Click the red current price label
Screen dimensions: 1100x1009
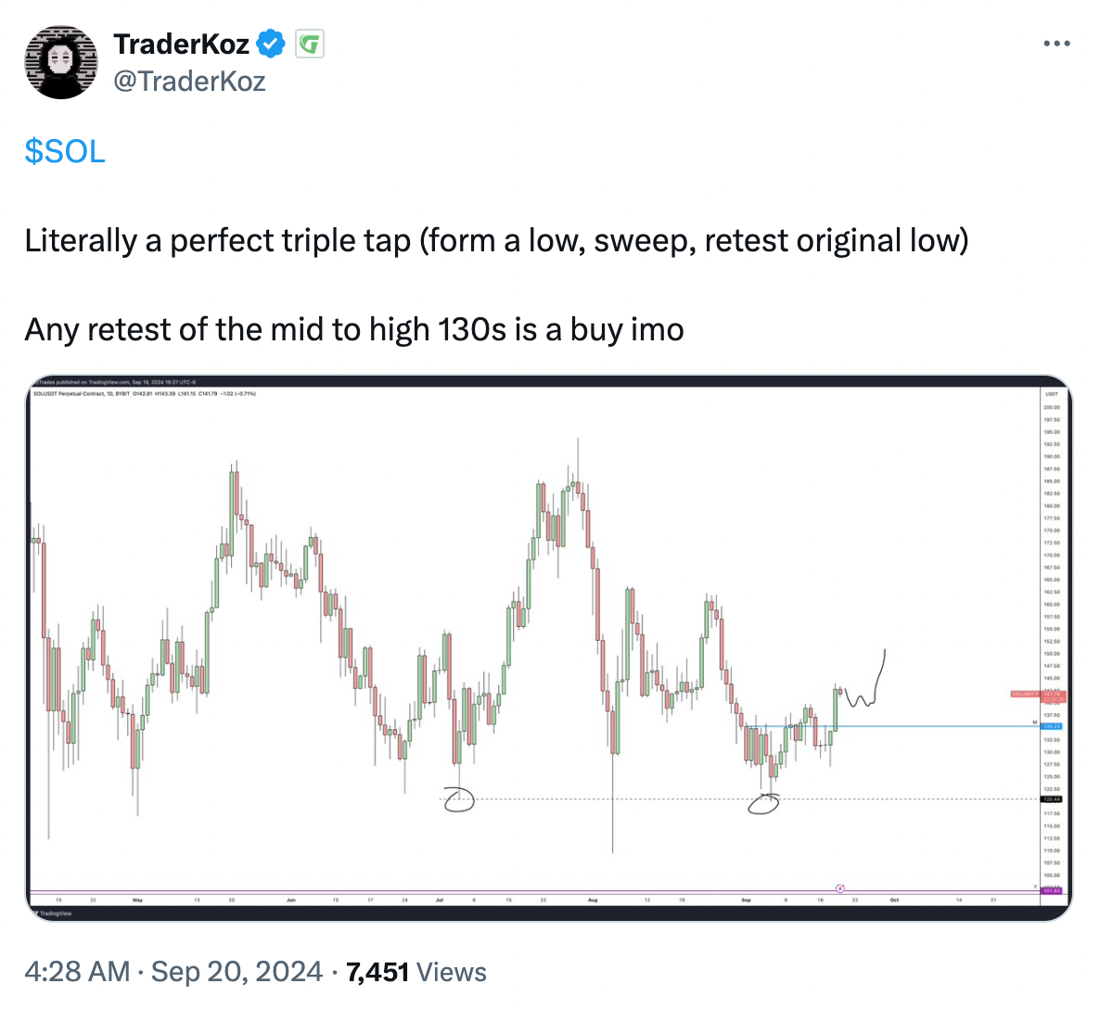[x=1038, y=696]
